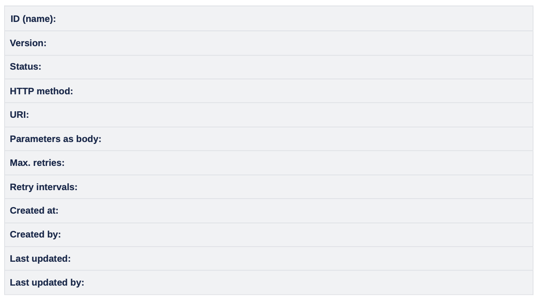This screenshot has height=301, width=540.
Task: Click the "Last updated:" label
Action: (x=40, y=259)
